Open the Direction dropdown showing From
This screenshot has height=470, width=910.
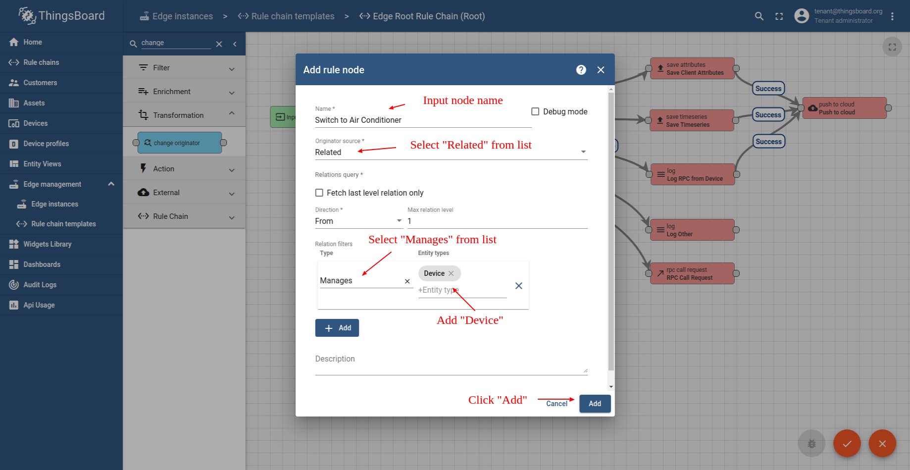[x=358, y=221]
